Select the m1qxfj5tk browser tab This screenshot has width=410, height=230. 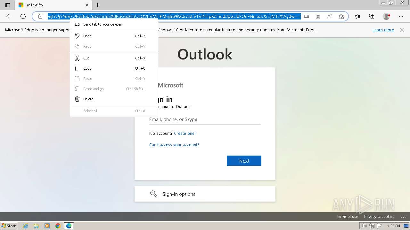[53, 5]
